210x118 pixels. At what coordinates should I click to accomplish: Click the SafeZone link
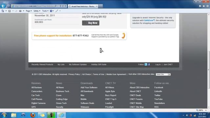coord(150,20)
